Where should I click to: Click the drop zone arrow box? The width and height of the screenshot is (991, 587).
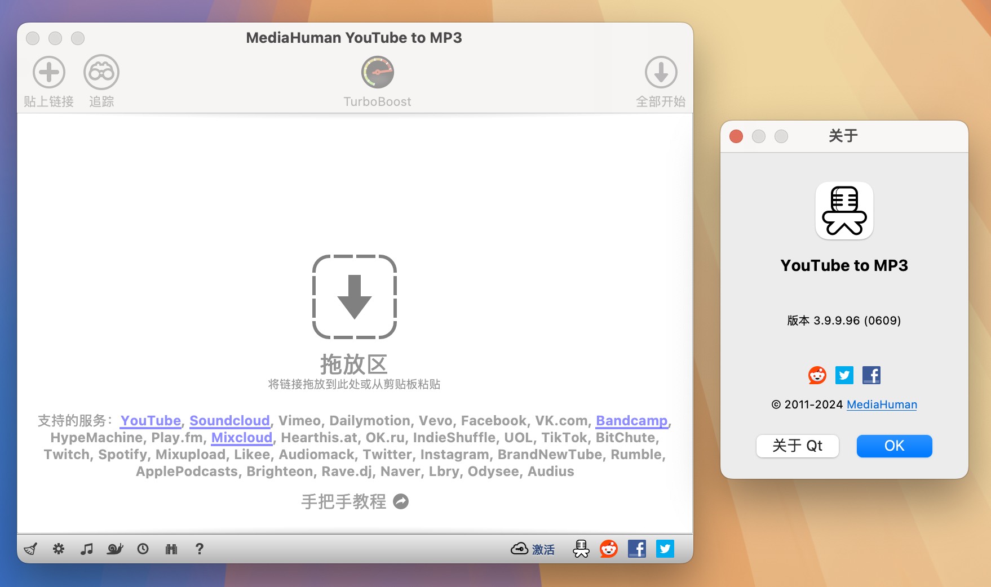pos(355,297)
